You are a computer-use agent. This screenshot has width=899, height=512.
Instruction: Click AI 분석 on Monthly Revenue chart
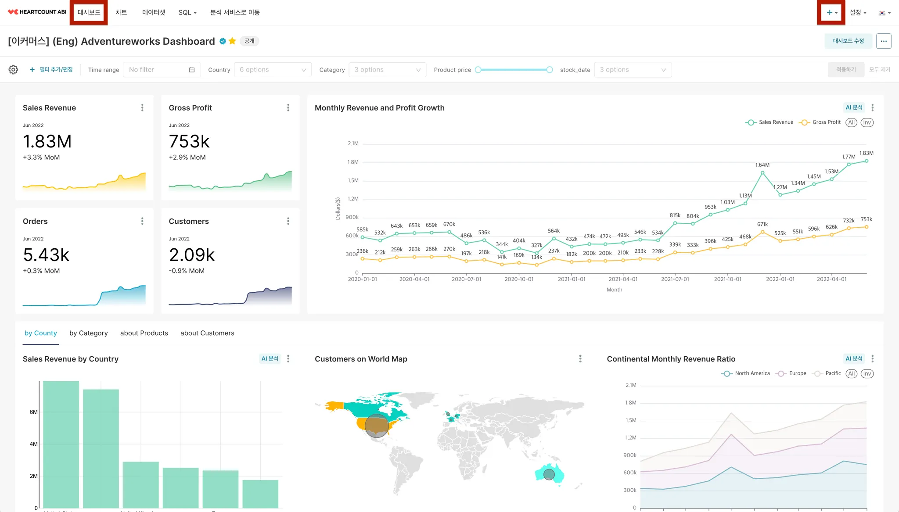(x=854, y=107)
